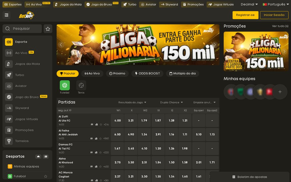Switch to the ODDS BOOST tab
The image size is (291, 182).
147,74
